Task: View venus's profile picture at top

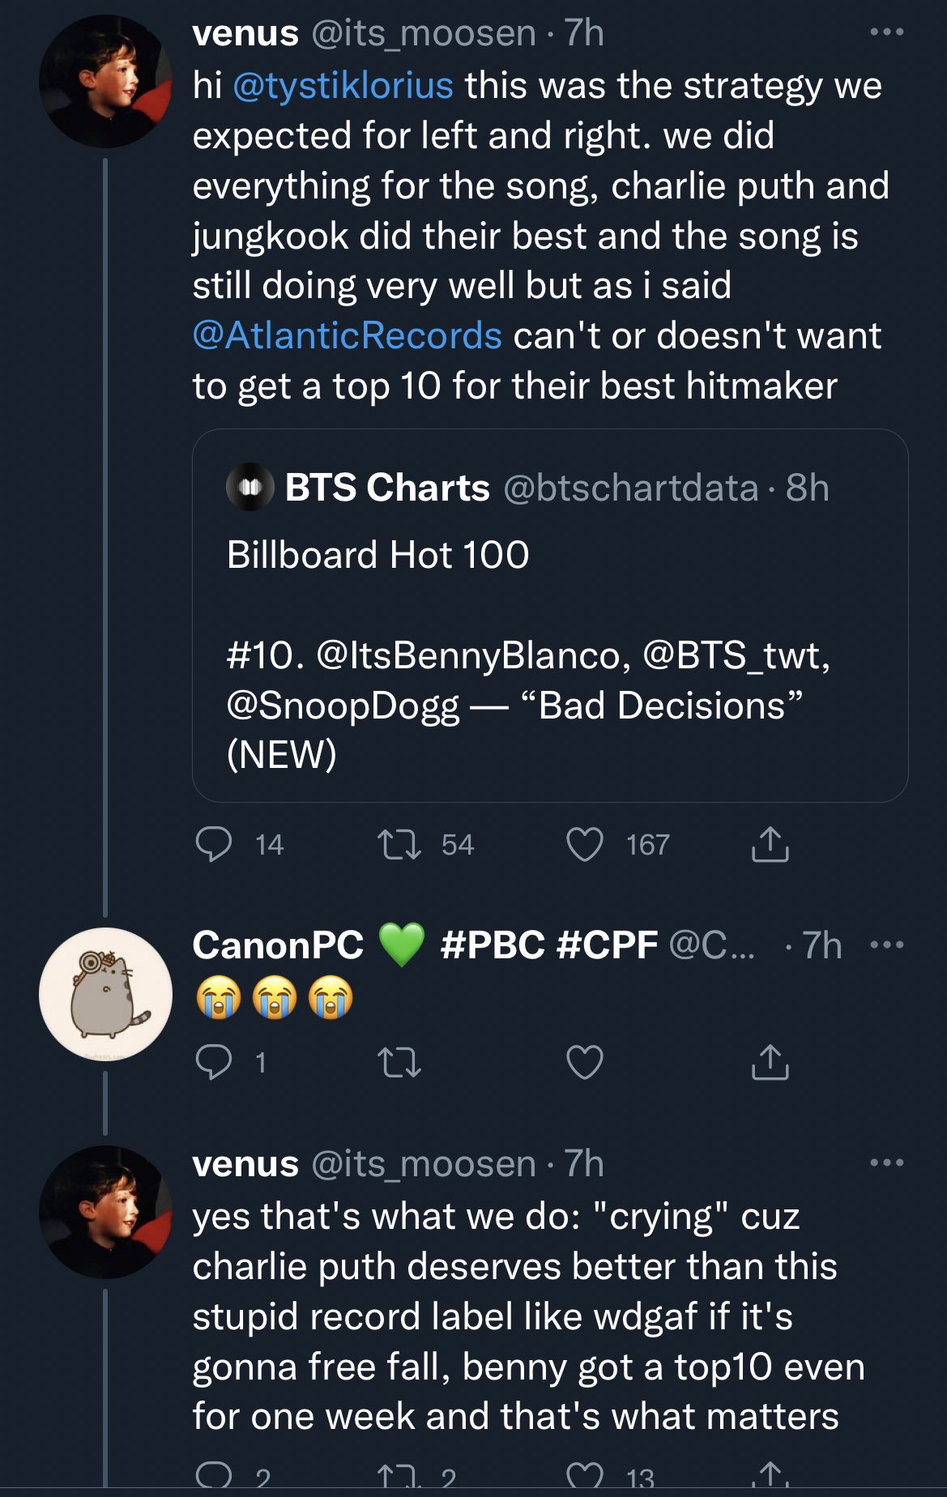Action: 105,81
